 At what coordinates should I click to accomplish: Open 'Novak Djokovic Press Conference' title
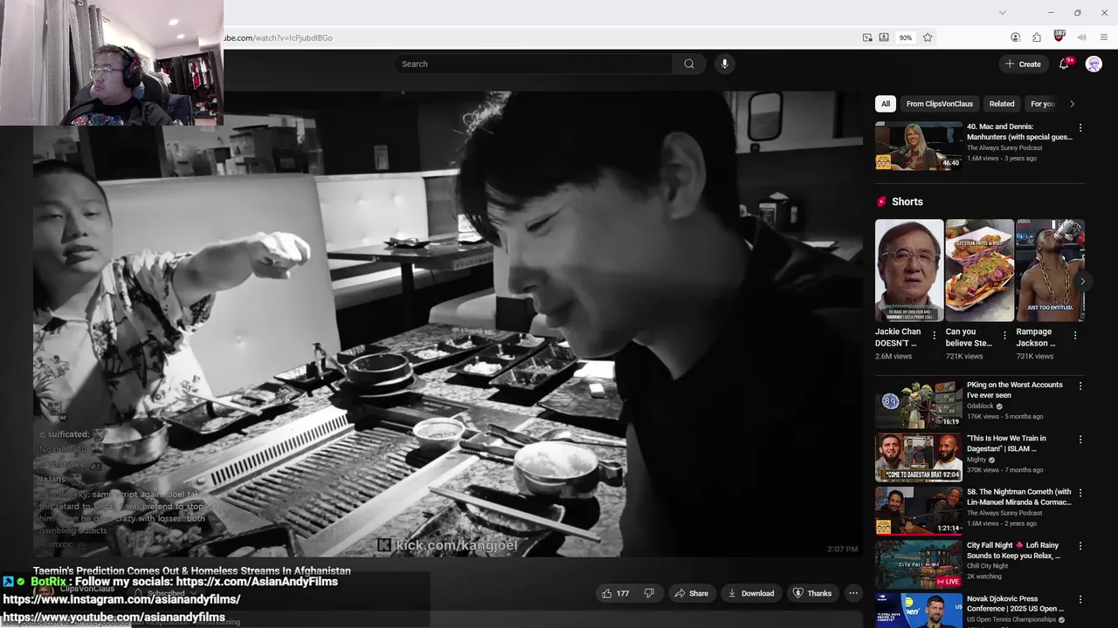pos(1015,604)
